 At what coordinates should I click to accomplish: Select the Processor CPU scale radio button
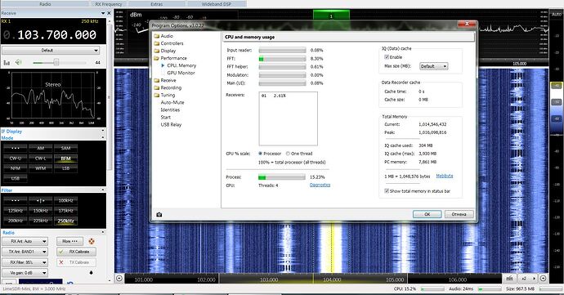coord(261,154)
